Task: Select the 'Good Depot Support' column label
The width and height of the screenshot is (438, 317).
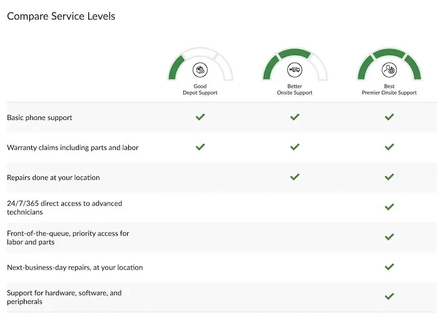Action: coord(200,89)
